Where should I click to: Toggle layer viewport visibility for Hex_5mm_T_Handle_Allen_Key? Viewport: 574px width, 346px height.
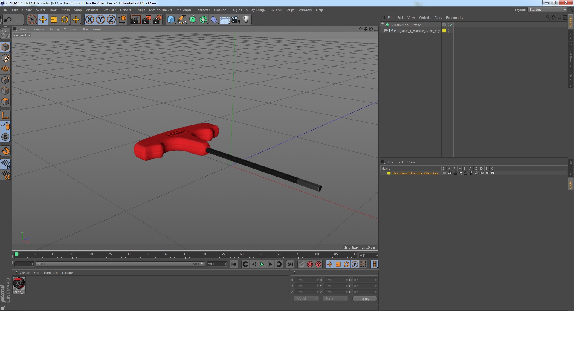(x=450, y=173)
